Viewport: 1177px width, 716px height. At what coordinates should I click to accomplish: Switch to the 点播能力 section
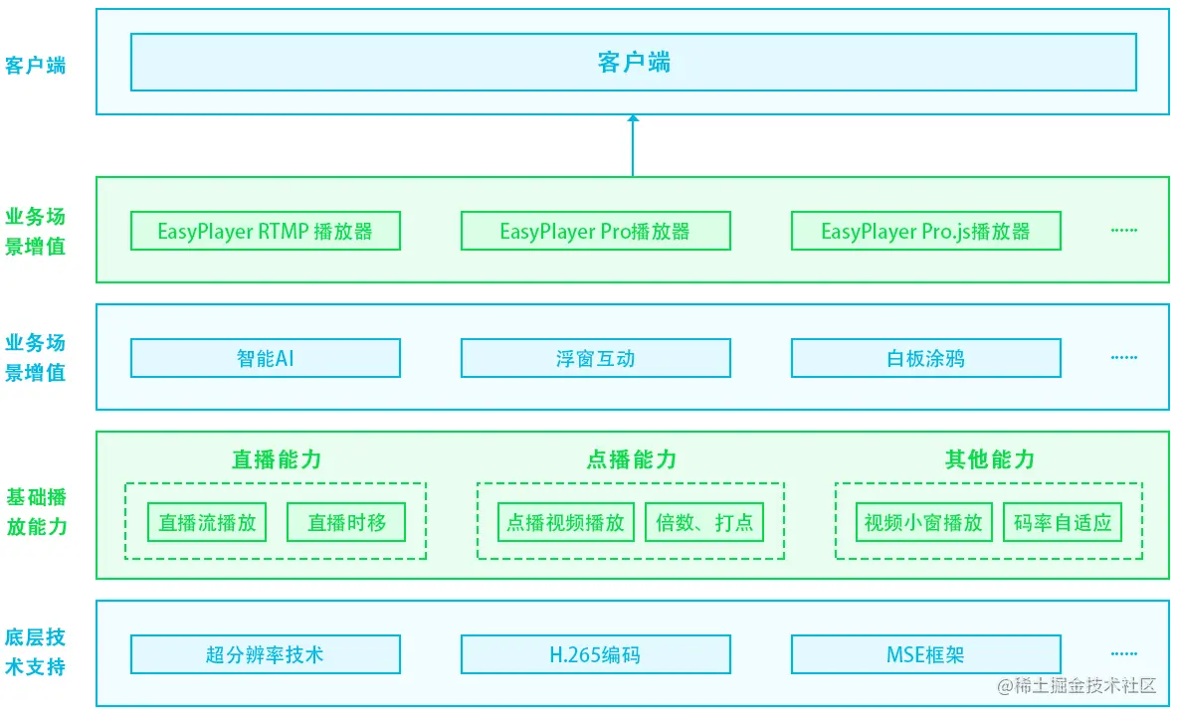(630, 459)
